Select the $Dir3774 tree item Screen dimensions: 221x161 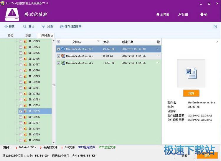(x=34, y=47)
